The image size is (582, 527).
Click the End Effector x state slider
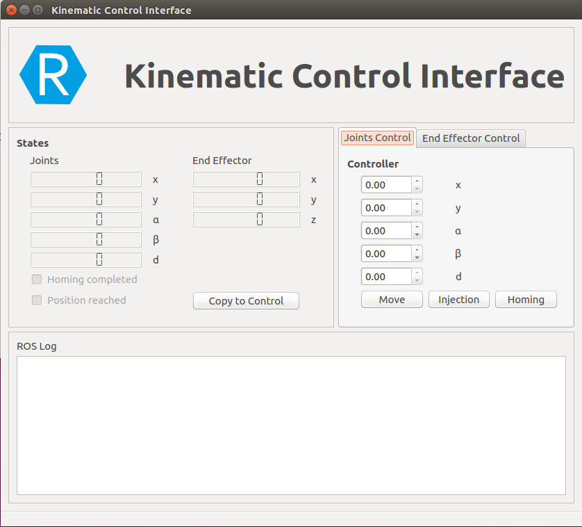click(x=246, y=179)
